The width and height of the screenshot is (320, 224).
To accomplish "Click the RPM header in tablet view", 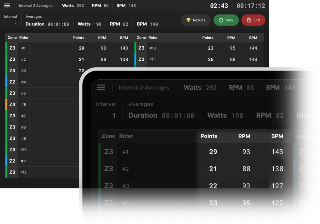I will pyautogui.click(x=244, y=136).
